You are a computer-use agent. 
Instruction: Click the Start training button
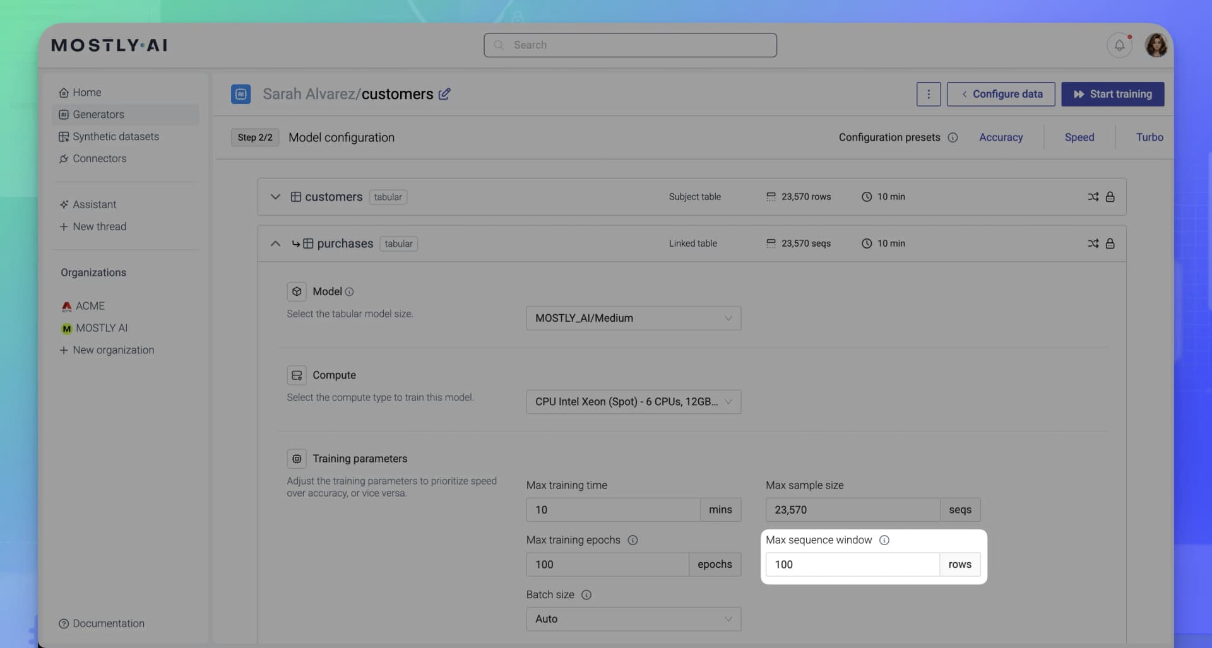coord(1113,93)
